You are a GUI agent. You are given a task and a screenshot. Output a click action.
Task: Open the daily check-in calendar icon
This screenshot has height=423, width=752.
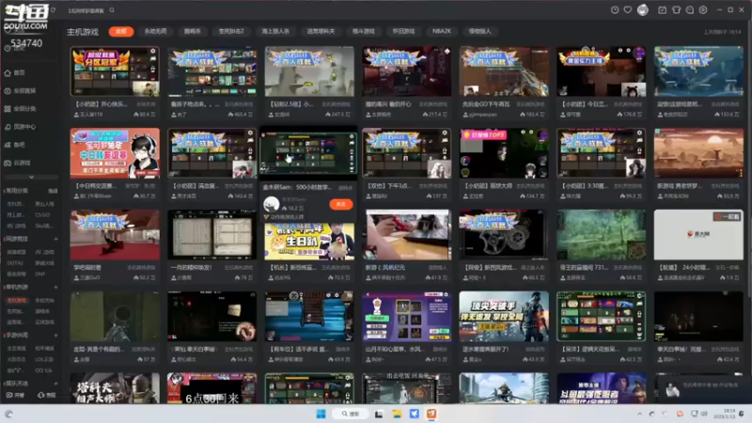pyautogui.click(x=663, y=10)
